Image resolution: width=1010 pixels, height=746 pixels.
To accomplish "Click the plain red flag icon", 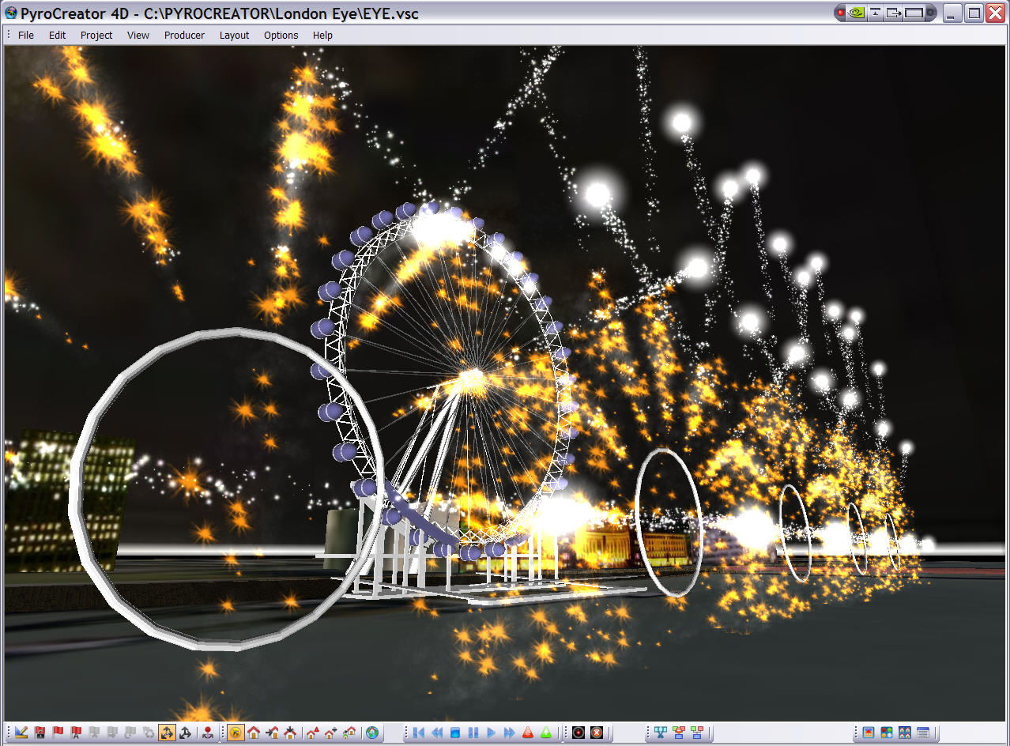I will point(58,733).
